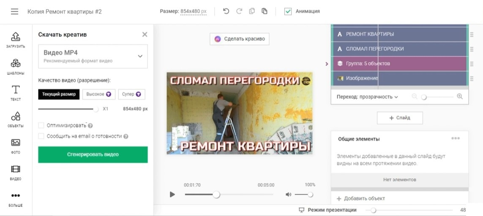Click the Нет элементов placeholder bar
The width and height of the screenshot is (483, 216).
400,180
